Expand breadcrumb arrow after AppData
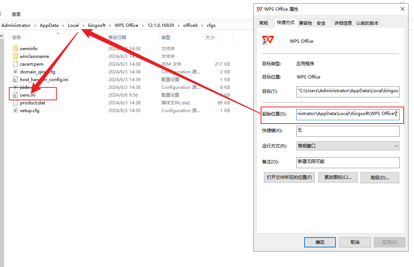The width and height of the screenshot is (414, 267). 63,25
